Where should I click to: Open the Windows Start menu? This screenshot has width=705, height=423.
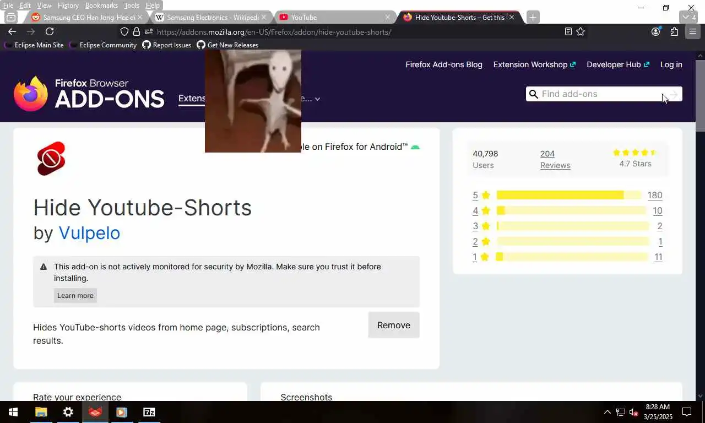[13, 412]
